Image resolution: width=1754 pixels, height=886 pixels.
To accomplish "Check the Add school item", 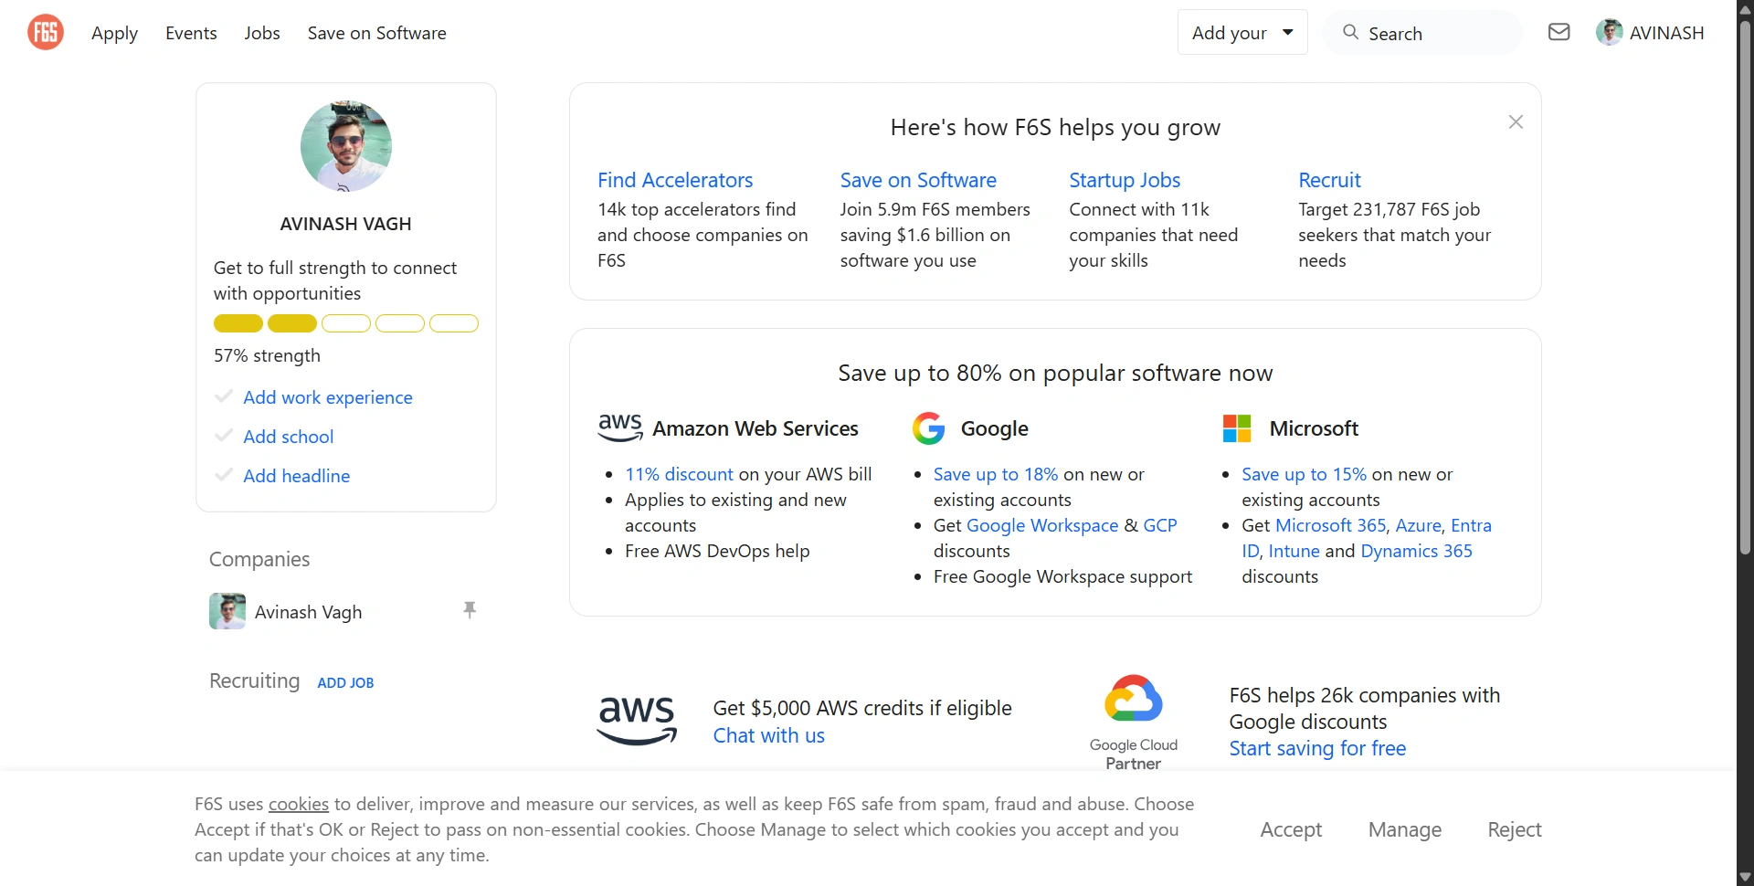I will [224, 436].
